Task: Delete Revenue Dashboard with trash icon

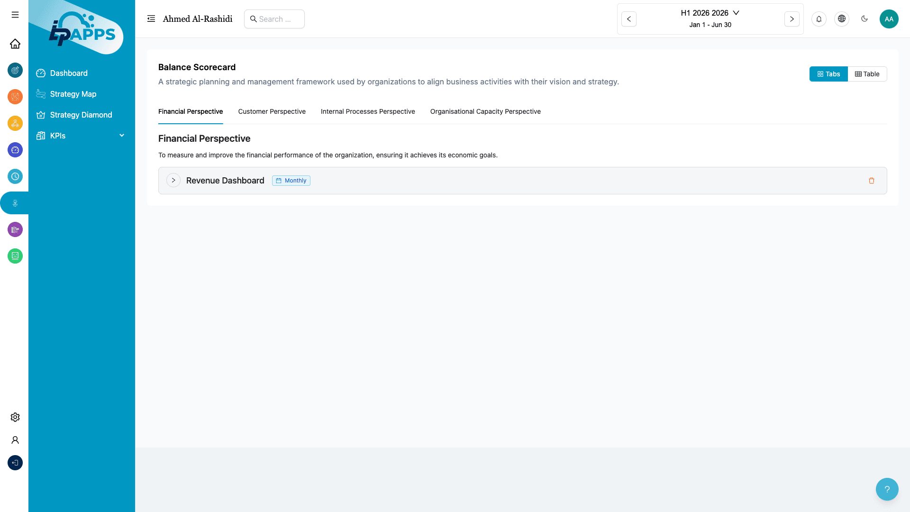Action: coord(871,181)
